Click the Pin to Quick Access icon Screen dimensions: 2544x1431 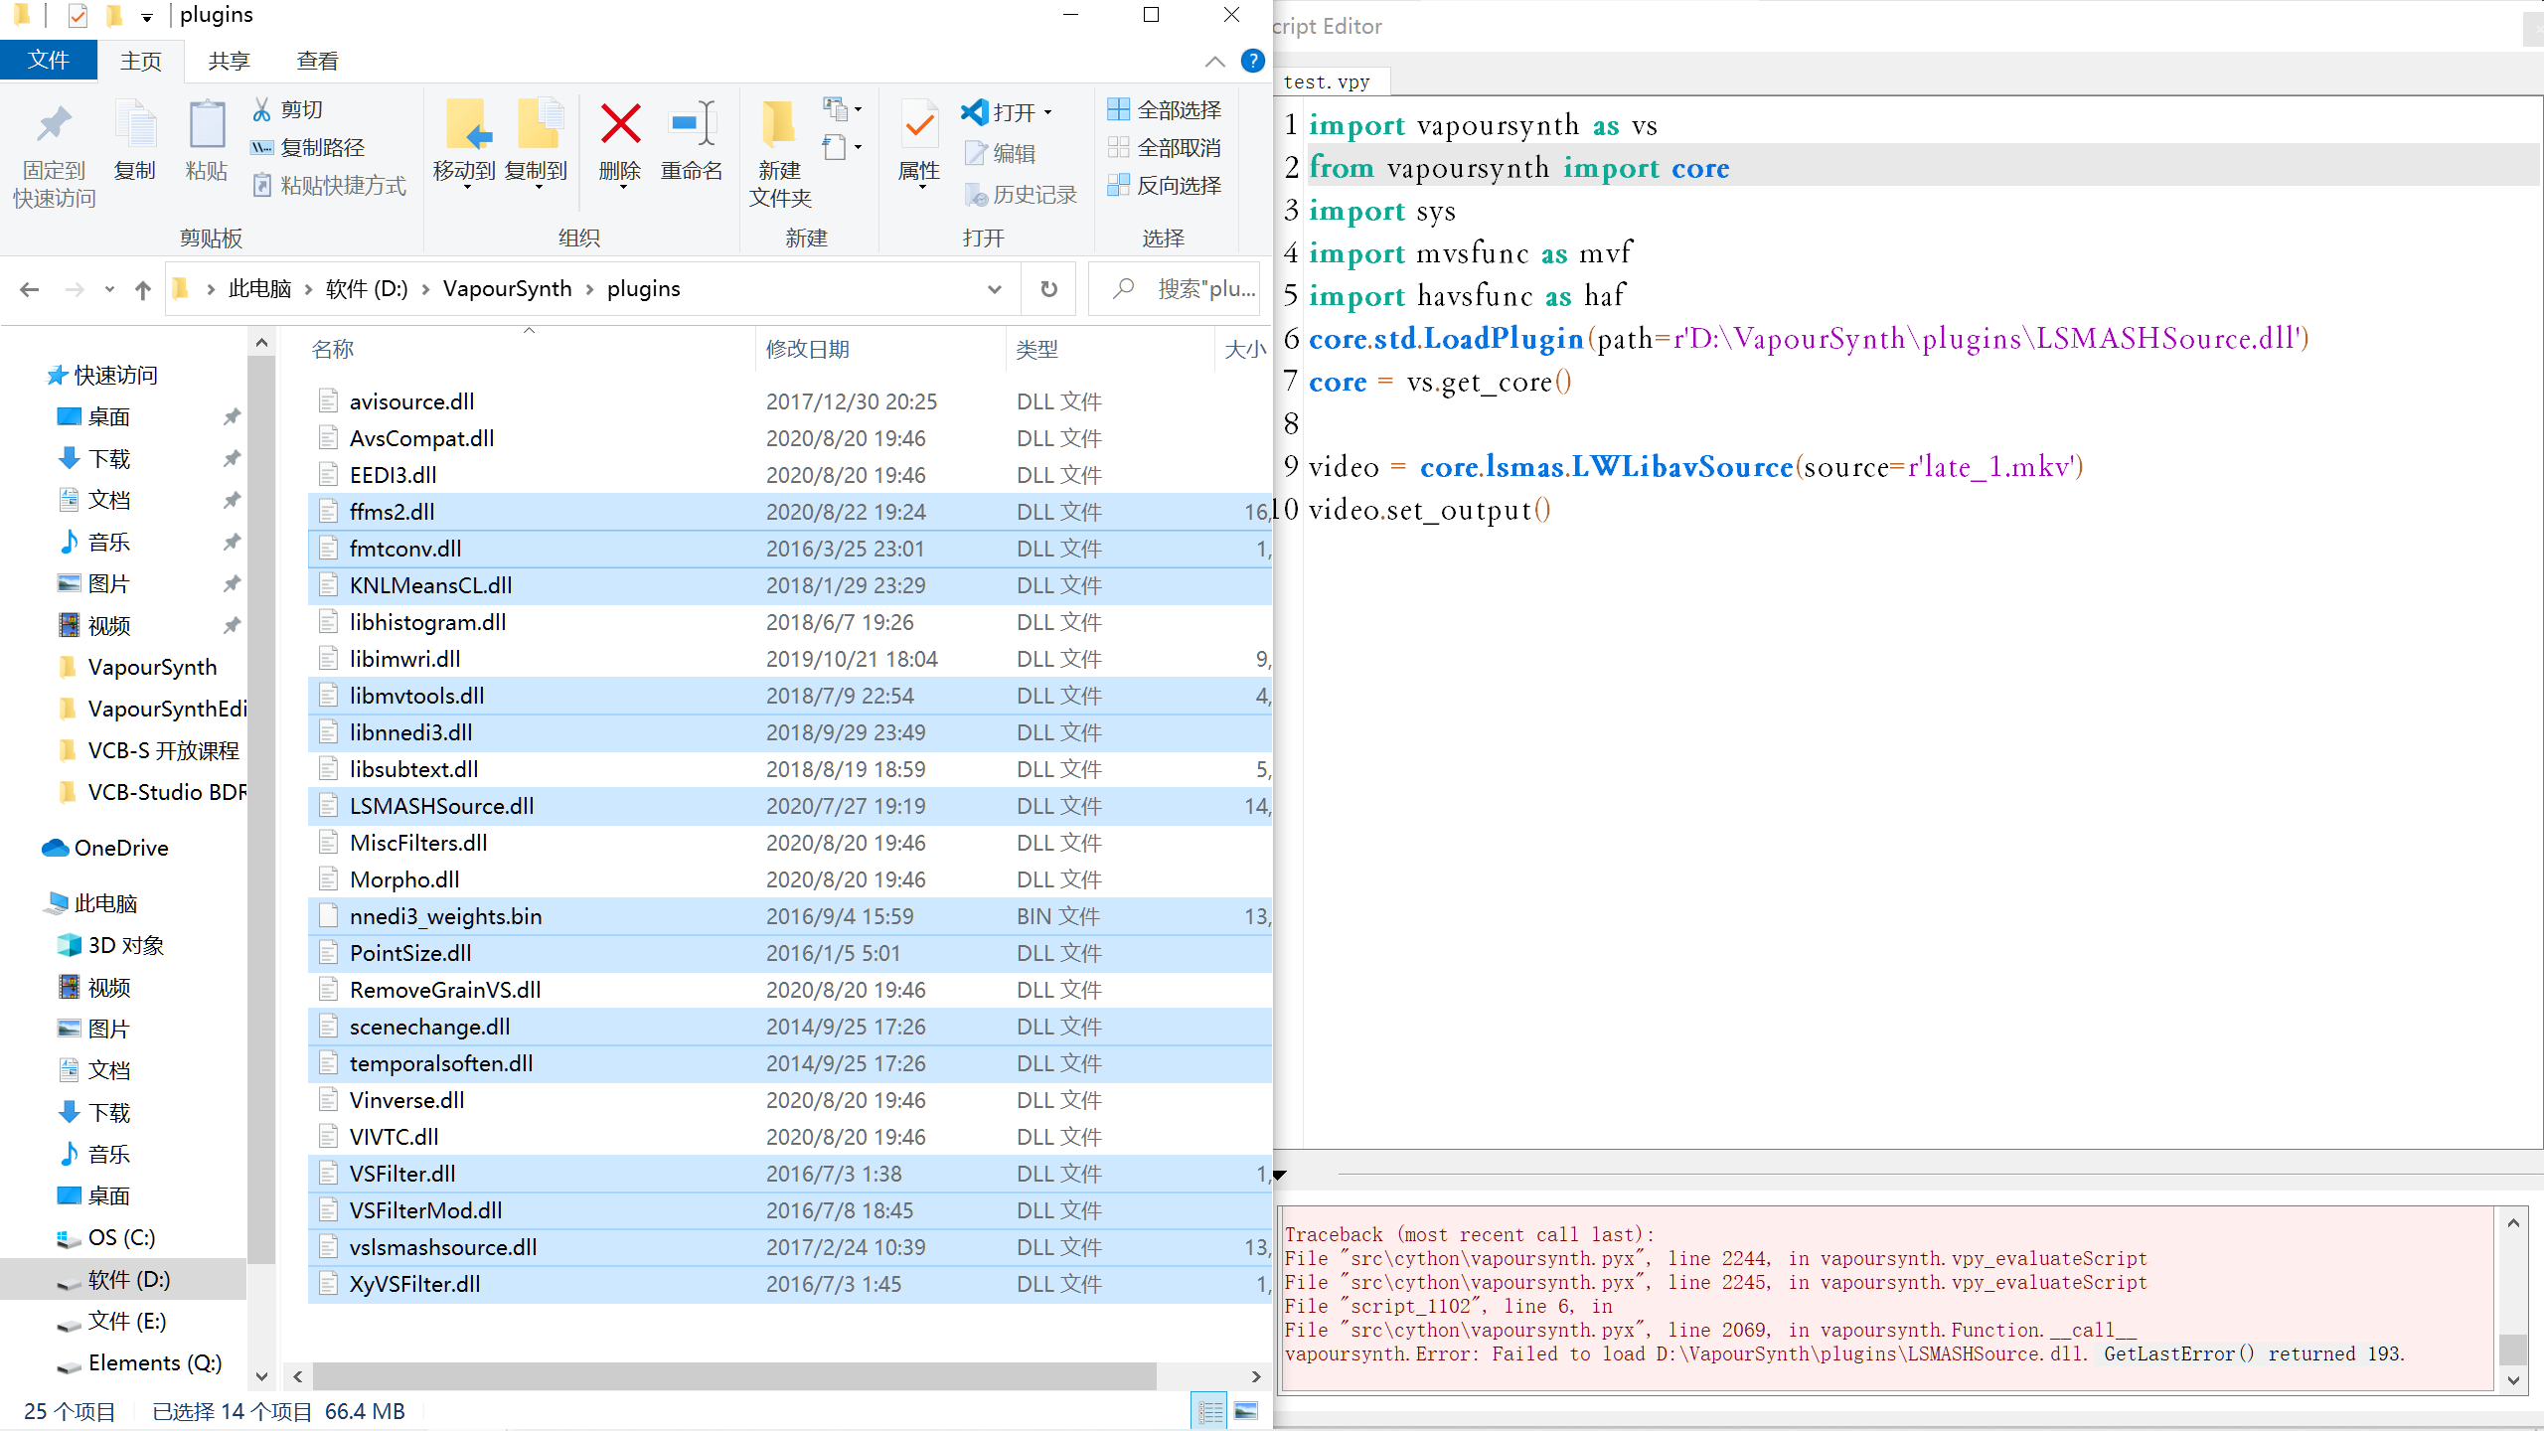(54, 126)
